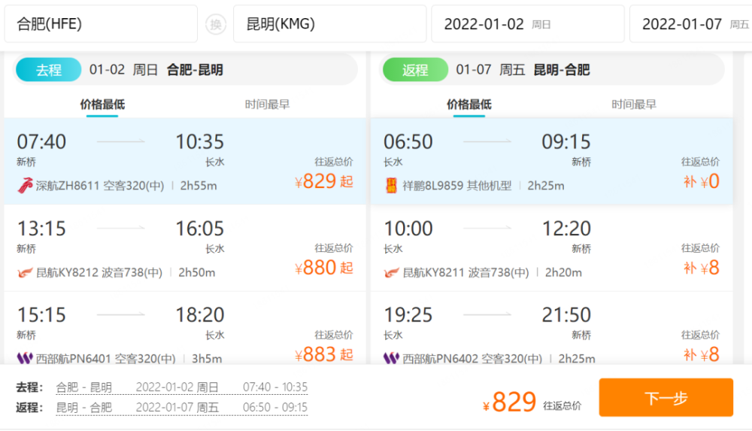Click the Shenzhen Airlines ZH8611 logo
Viewport: 752px width, 431px height.
(26, 185)
